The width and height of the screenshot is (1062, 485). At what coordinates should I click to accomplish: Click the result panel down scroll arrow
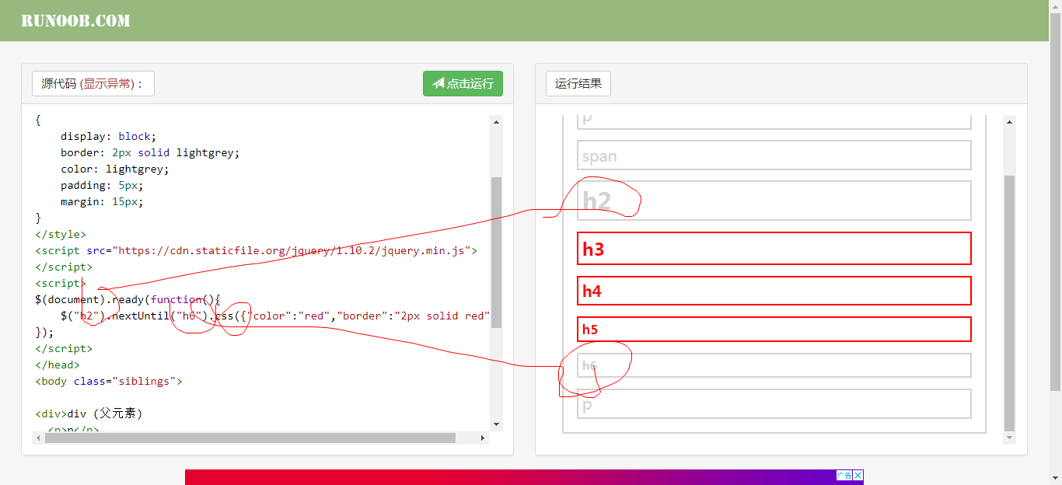click(1010, 438)
